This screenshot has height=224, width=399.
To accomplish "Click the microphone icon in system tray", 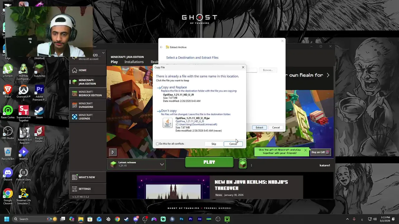I will (x=354, y=219).
